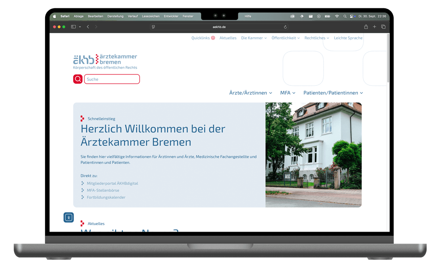Click the diamond-shaped menu bar icon
This screenshot has width=438, height=268.
point(302,16)
